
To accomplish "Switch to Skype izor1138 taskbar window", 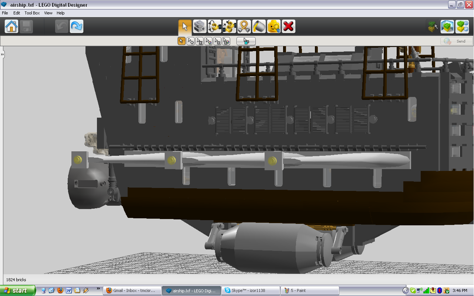I will (x=251, y=290).
